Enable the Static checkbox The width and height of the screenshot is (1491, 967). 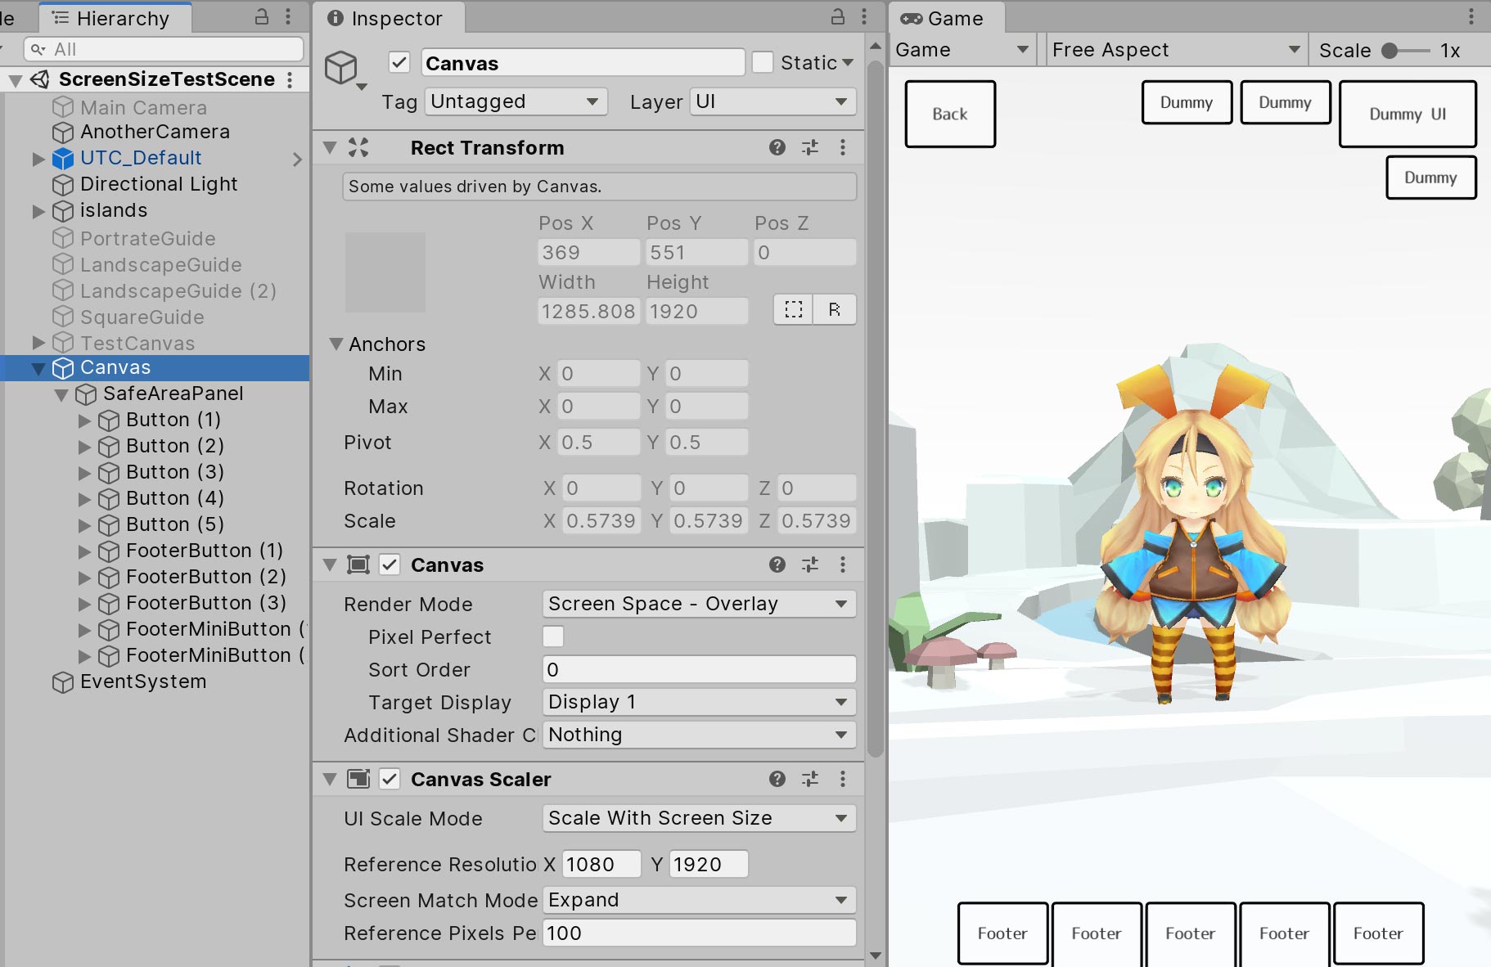(x=762, y=62)
